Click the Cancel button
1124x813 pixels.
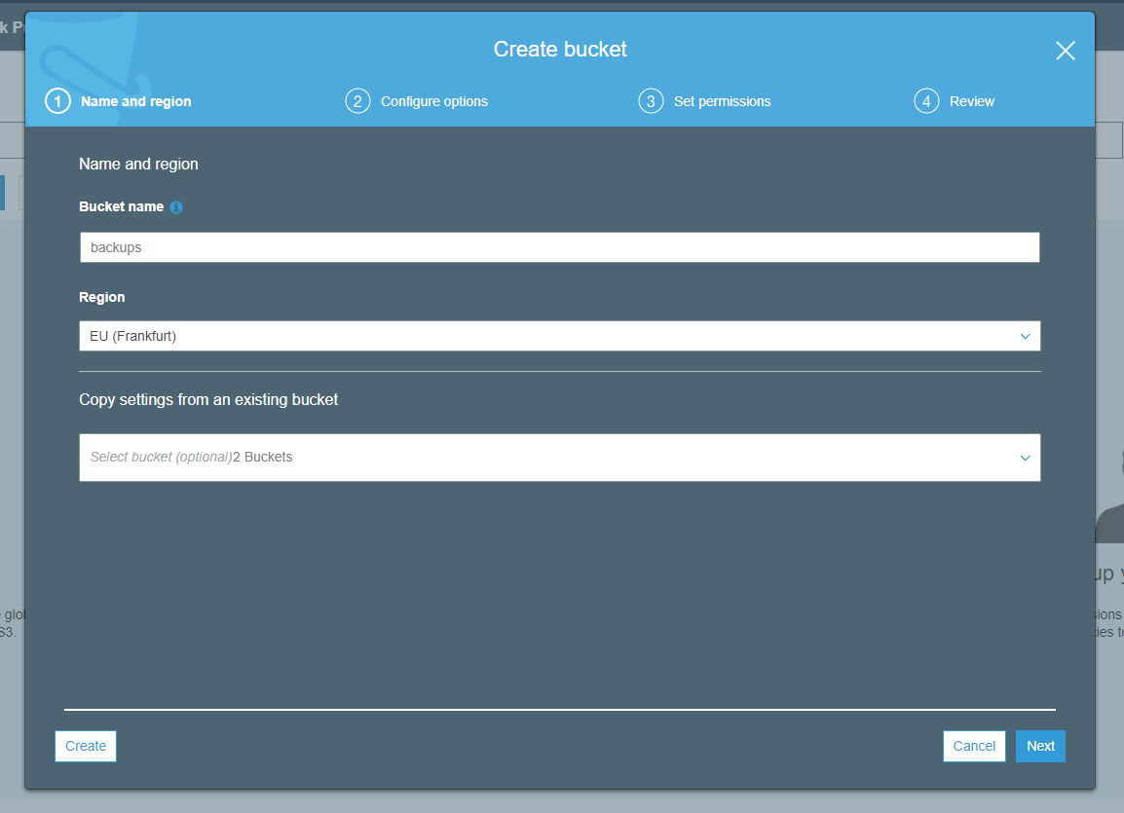pos(974,747)
